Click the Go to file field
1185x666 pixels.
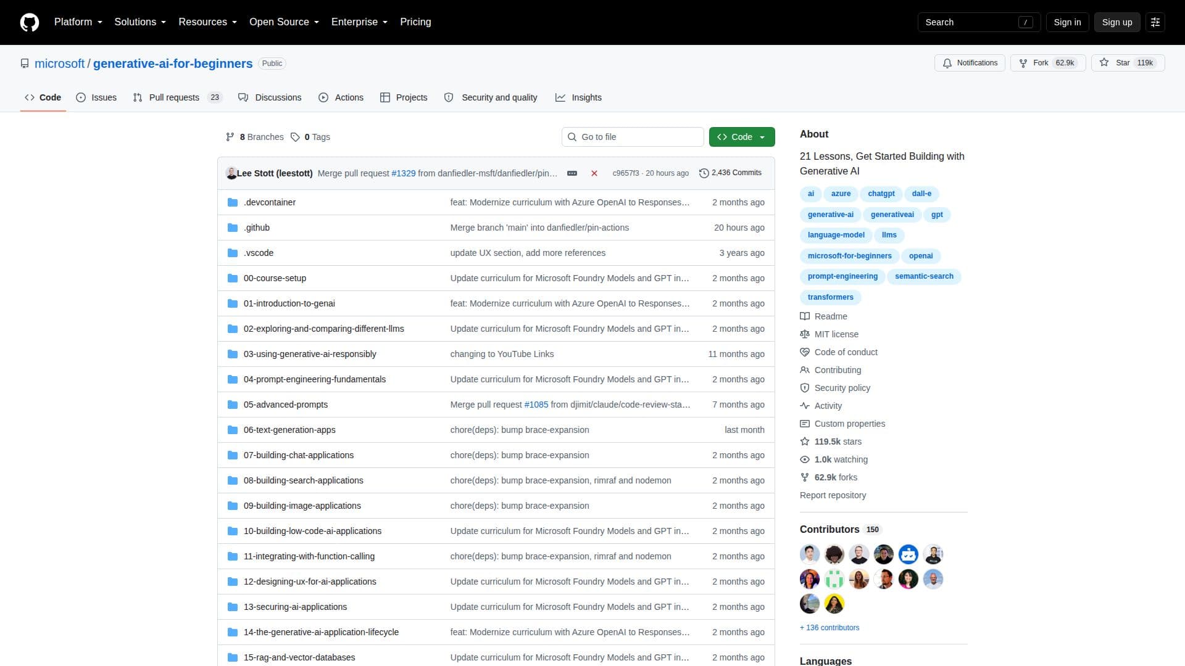pyautogui.click(x=633, y=137)
